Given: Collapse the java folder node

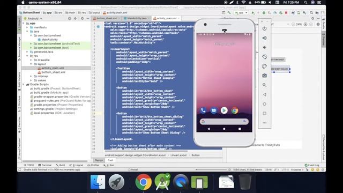Looking at the screenshot, I should click(x=27, y=31).
